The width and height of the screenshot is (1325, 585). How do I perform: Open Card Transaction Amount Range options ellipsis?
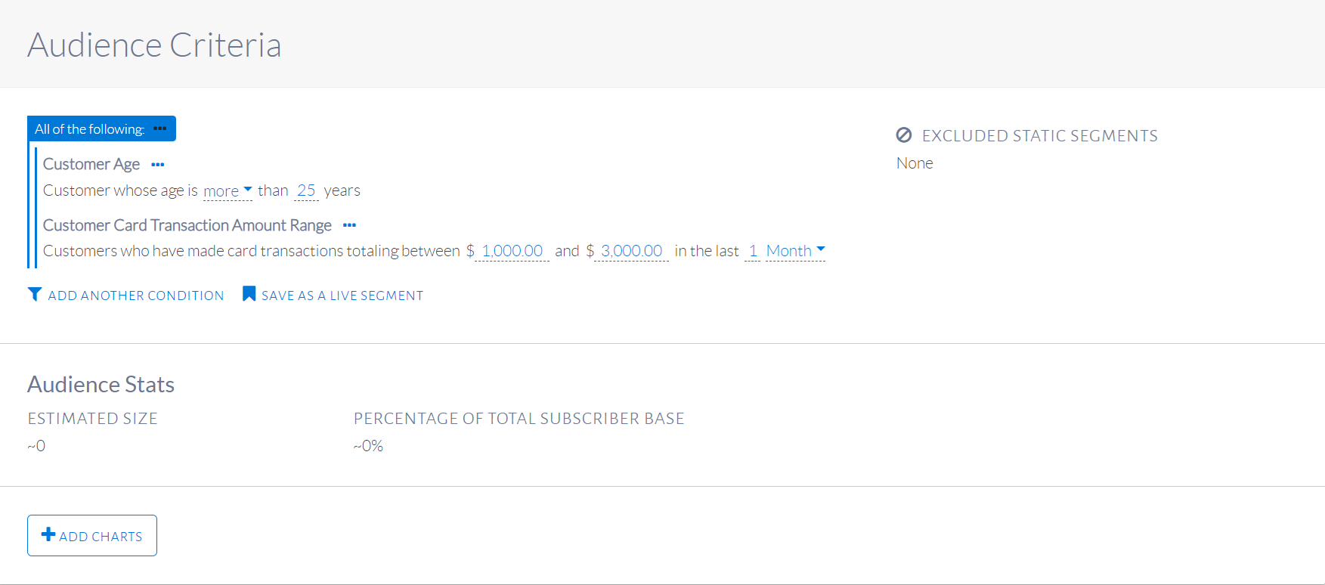coord(349,225)
